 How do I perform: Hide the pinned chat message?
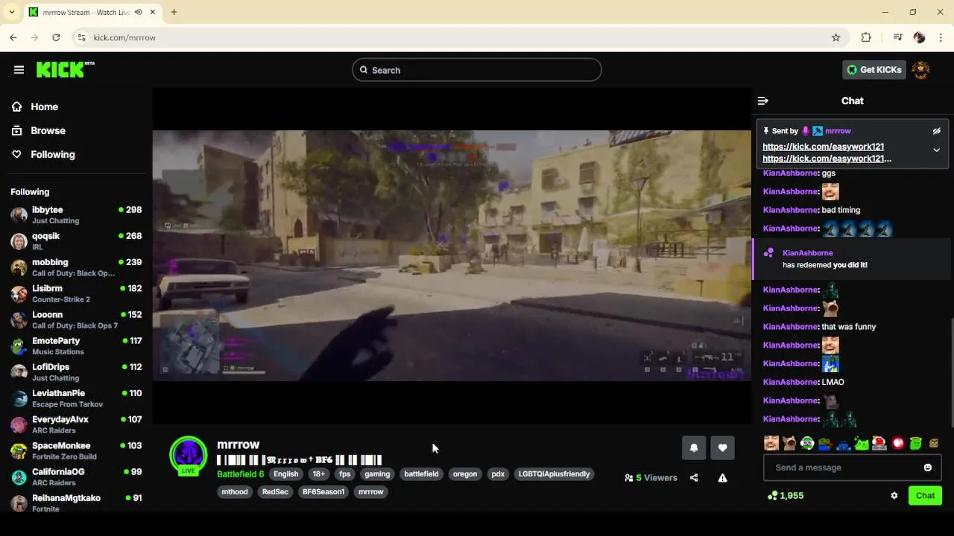[x=936, y=131]
